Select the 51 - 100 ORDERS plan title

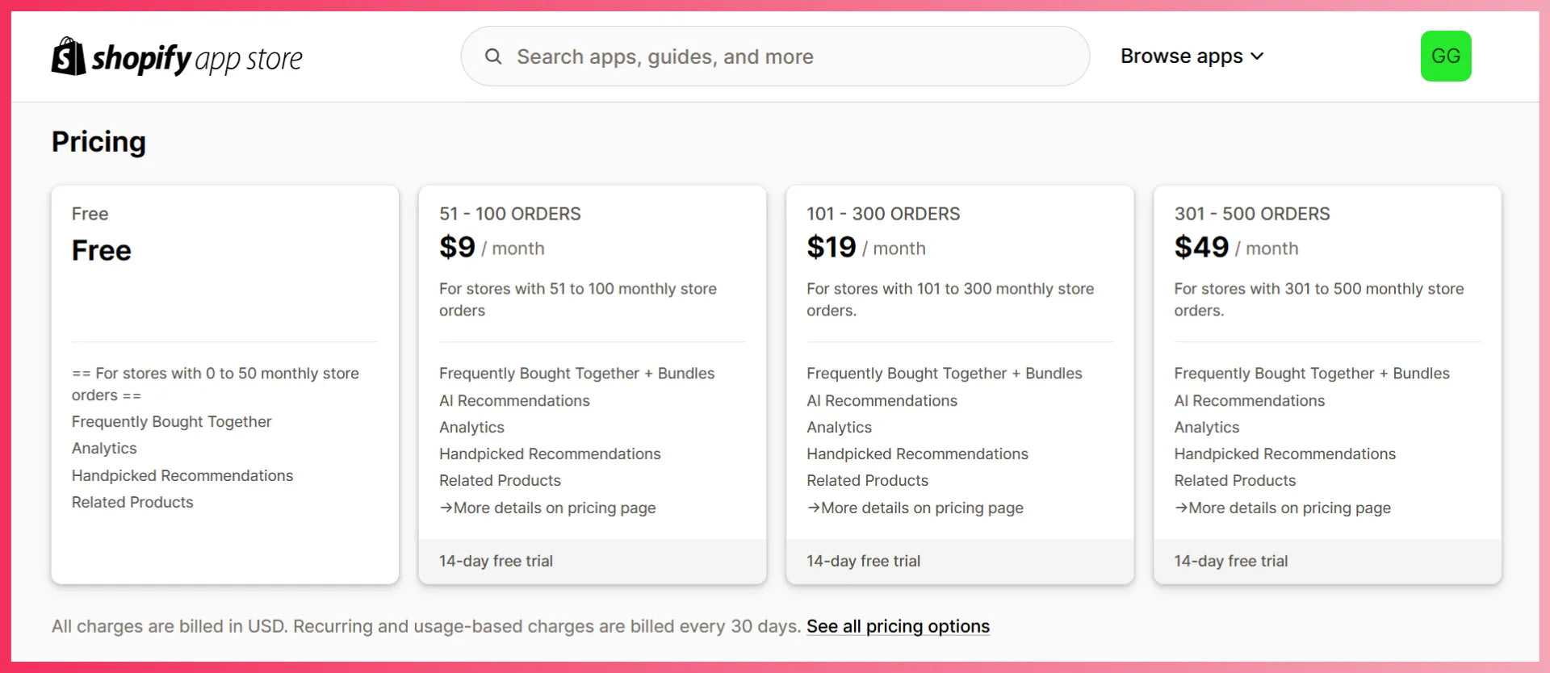coord(509,214)
